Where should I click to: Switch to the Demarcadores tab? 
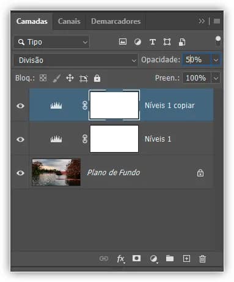[x=116, y=21]
